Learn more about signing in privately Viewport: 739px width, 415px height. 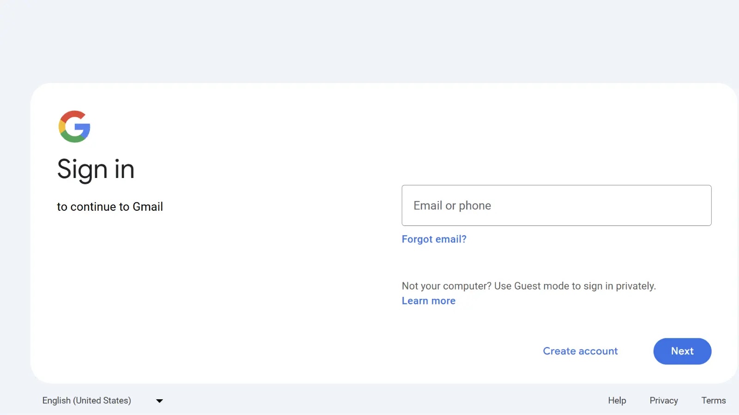(x=428, y=300)
